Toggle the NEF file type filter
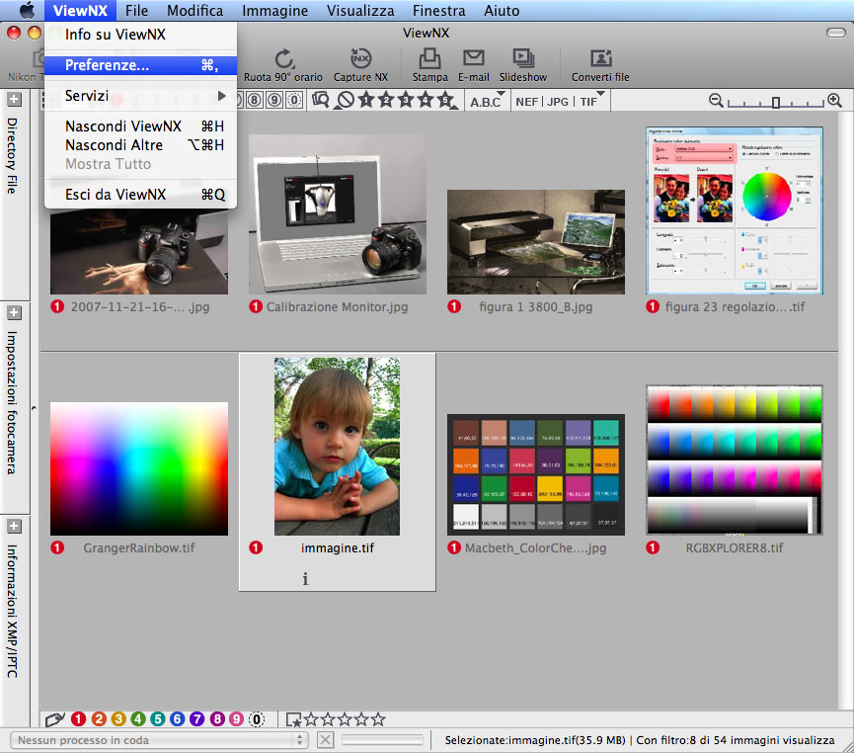The image size is (854, 753). 526,102
